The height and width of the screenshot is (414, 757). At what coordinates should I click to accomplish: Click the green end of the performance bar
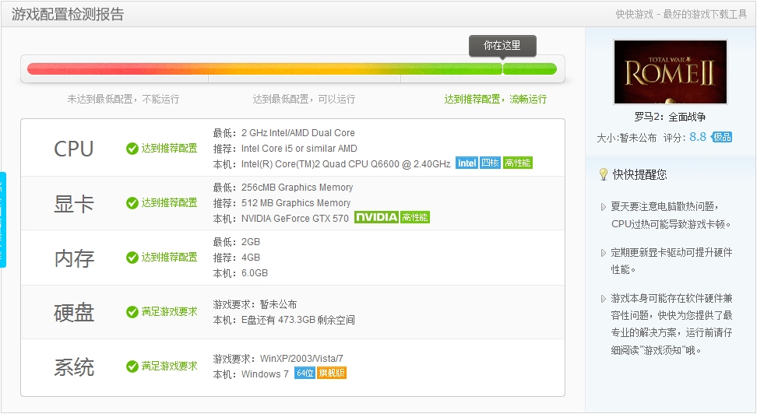pos(530,69)
